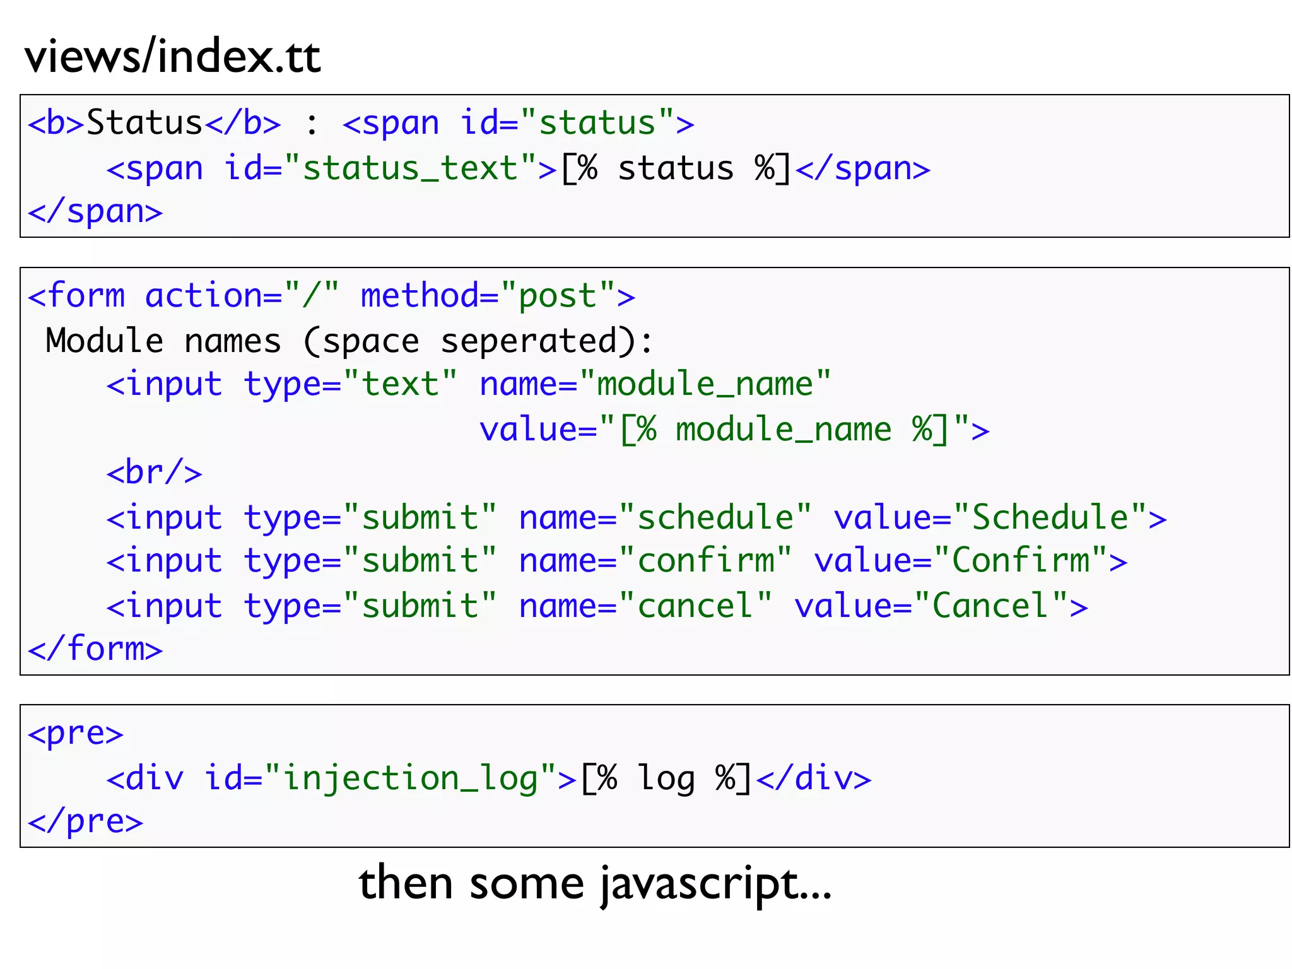Click the Confirm submit input line

(616, 561)
